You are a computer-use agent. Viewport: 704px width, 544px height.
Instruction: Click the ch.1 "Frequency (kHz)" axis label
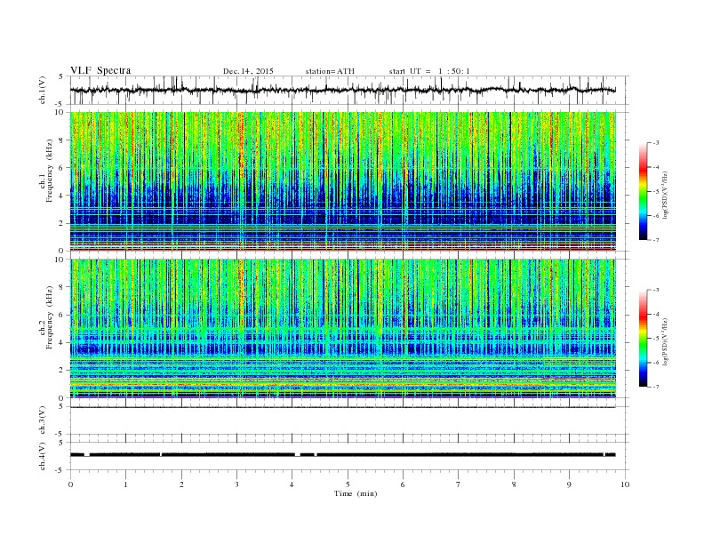point(50,171)
